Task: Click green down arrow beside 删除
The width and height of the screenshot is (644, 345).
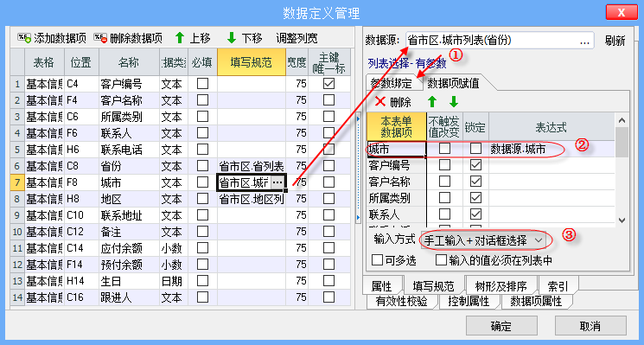Action: (454, 101)
